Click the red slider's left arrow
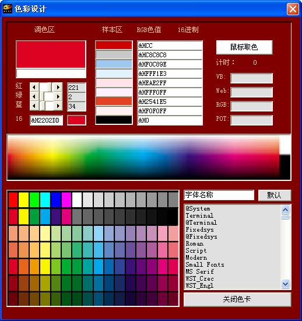The height and width of the screenshot is (321, 302). 34,87
